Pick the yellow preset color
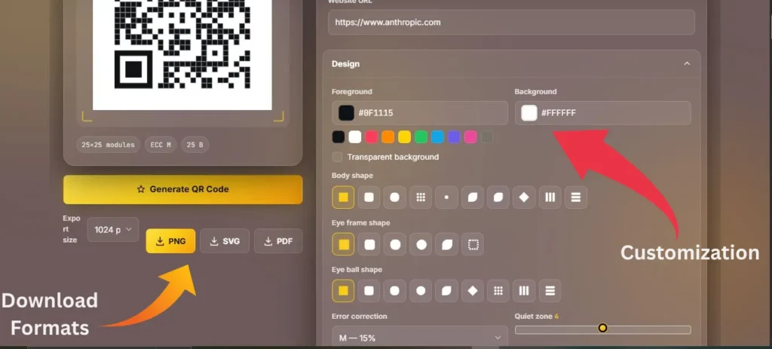772x349 pixels. tap(404, 137)
